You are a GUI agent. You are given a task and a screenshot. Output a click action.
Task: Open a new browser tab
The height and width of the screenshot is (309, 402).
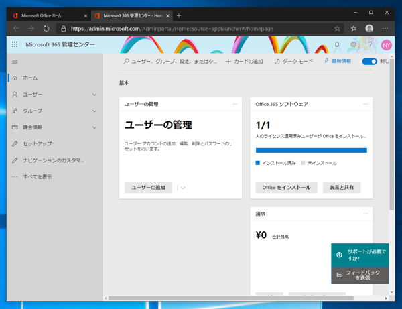coord(179,16)
